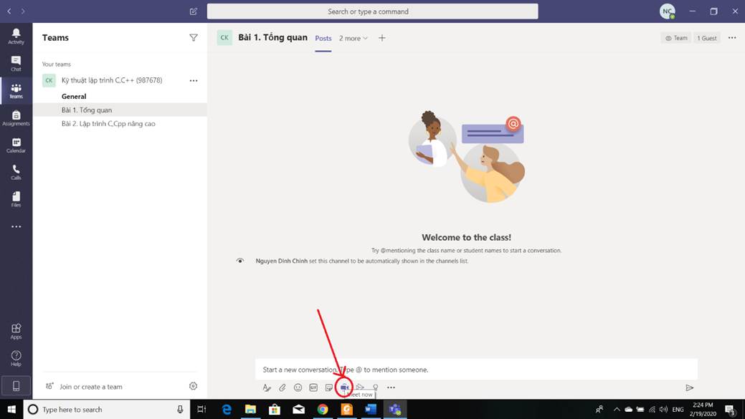Screen dimensions: 745x419
Task: Click the Team visibility button
Action: [676, 38]
